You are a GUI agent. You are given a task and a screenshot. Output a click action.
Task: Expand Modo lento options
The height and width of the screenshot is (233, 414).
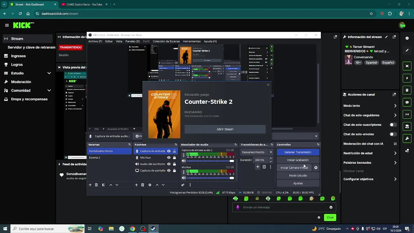click(x=395, y=106)
